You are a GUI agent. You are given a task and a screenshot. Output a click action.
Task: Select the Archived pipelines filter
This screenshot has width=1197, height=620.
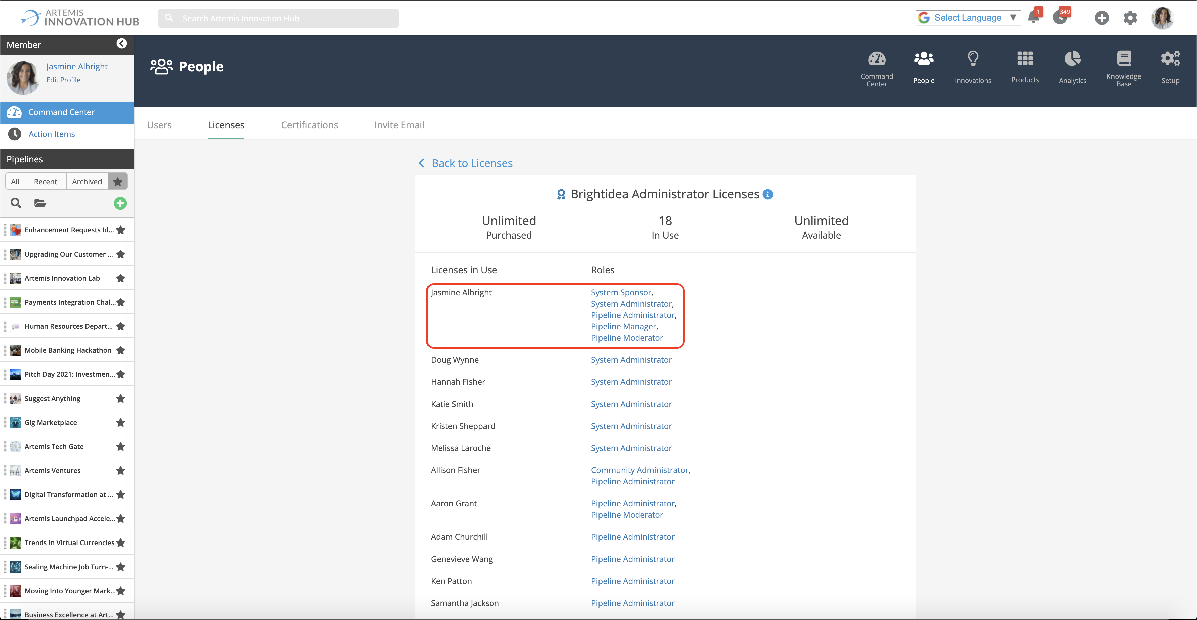(x=87, y=181)
